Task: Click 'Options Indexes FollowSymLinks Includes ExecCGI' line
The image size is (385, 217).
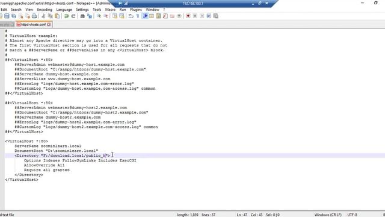Action: coord(80,160)
